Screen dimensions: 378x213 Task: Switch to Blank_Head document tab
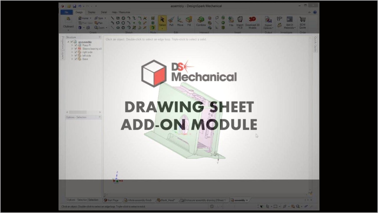click(x=166, y=200)
